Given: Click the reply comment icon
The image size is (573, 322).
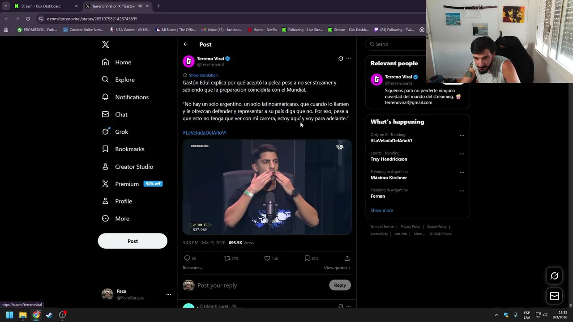Looking at the screenshot, I should point(187,258).
